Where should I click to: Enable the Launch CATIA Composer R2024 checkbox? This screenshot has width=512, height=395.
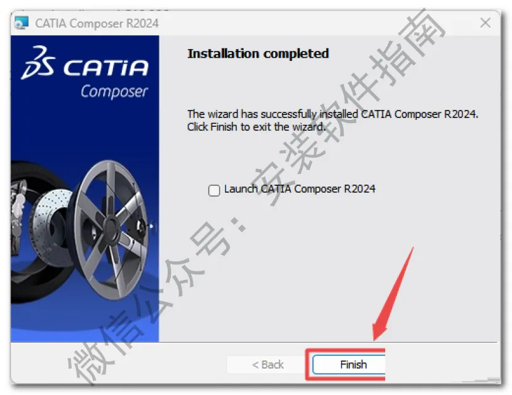[214, 190]
